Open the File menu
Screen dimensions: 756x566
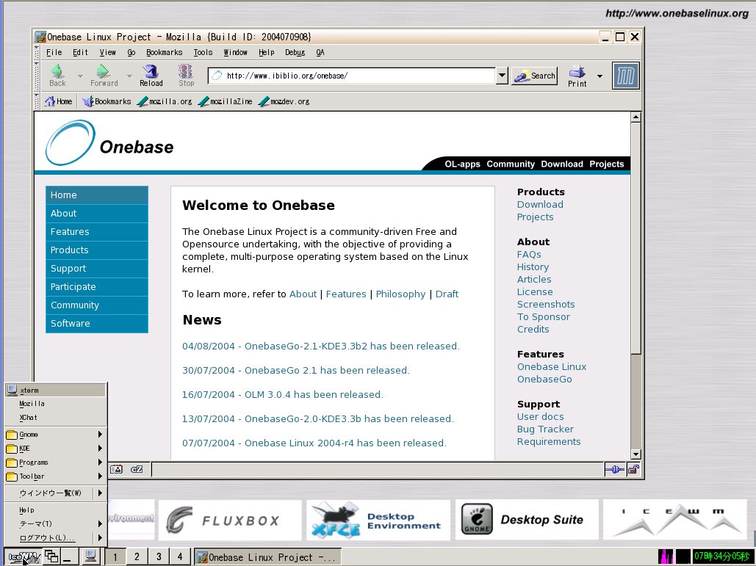tap(54, 52)
